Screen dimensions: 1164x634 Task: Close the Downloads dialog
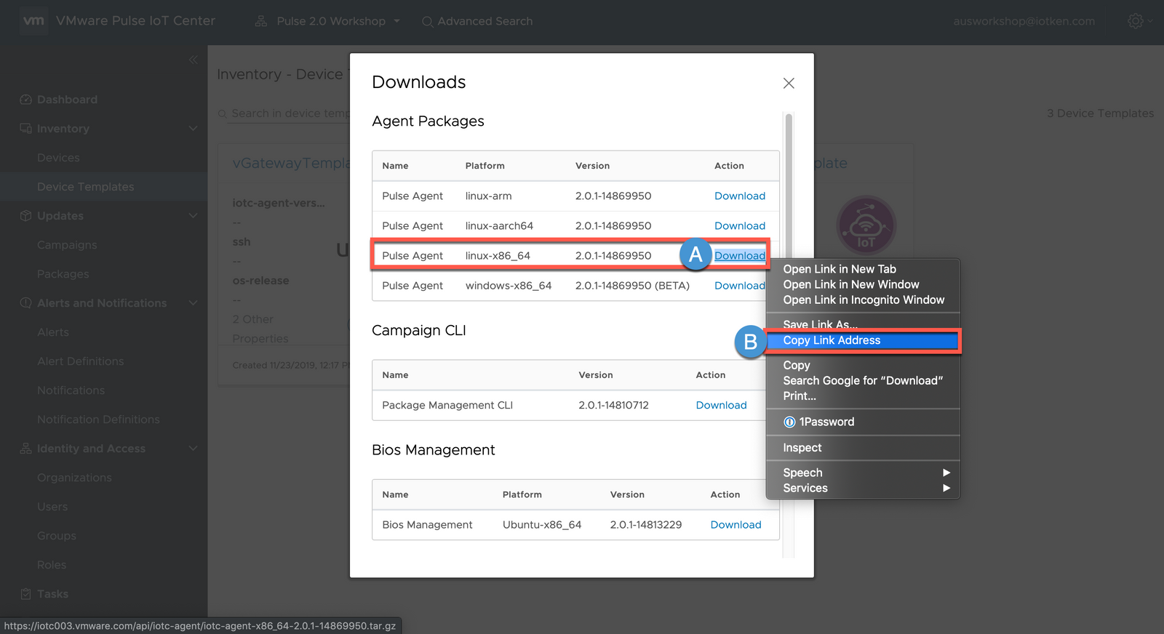tap(789, 84)
